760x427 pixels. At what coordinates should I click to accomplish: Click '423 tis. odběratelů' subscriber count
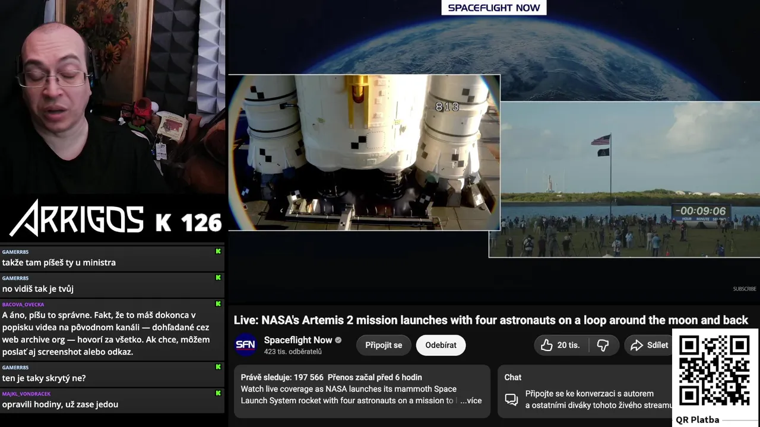click(x=293, y=352)
